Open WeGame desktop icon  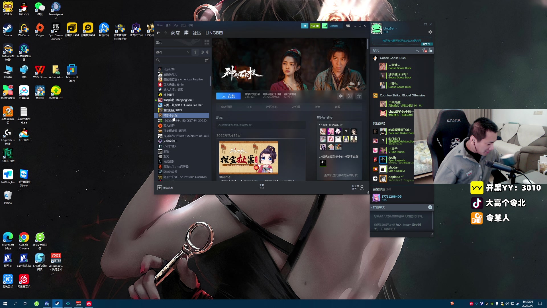point(24,30)
